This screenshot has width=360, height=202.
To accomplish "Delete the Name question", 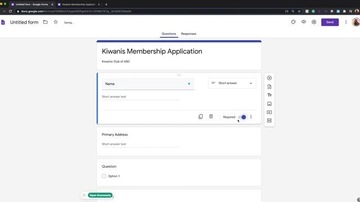I will click(x=211, y=117).
